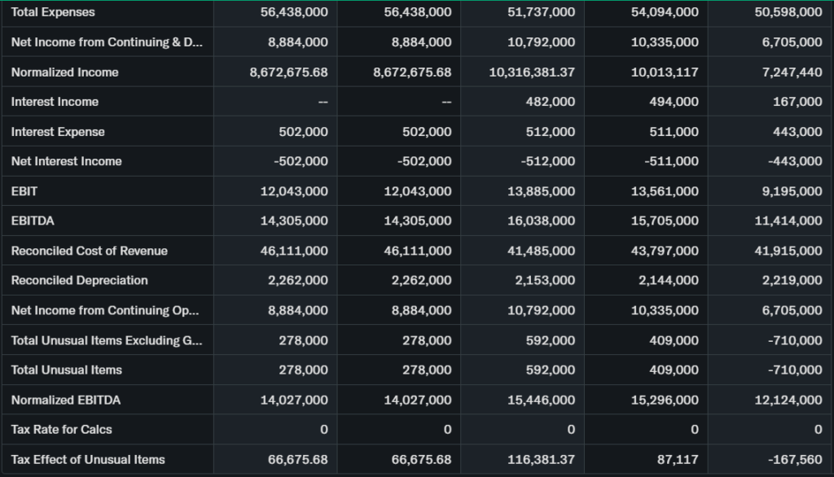
Task: Click the Total Expenses row label
Action: click(53, 12)
